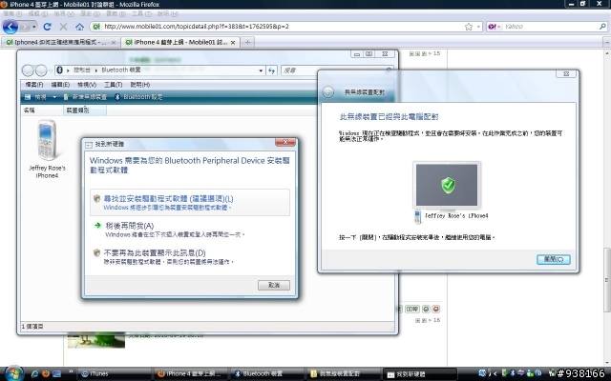Image resolution: width=611 pixels, height=381 pixels.
Task: Open 編輯(E) menu in Bluetooth window
Action: (60, 85)
